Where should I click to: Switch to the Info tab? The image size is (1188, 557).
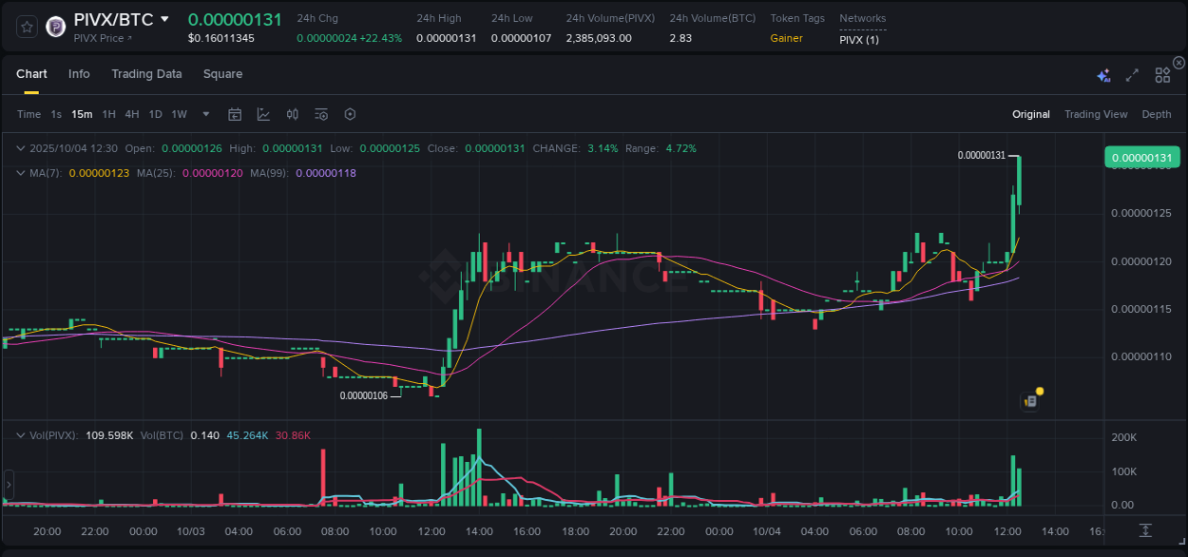click(x=79, y=73)
